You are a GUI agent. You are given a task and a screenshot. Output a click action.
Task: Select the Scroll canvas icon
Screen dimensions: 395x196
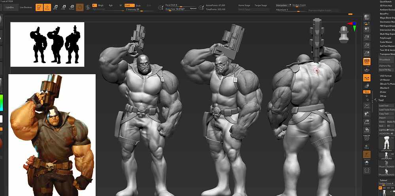click(367, 29)
